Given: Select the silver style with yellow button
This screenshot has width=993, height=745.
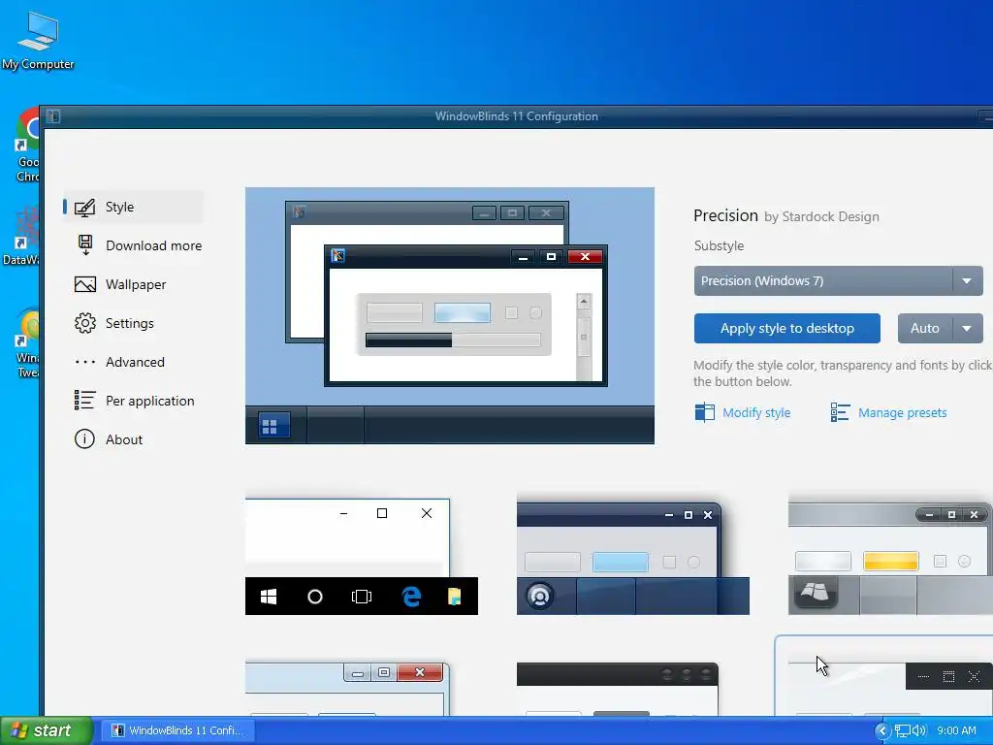Looking at the screenshot, I should pos(890,556).
